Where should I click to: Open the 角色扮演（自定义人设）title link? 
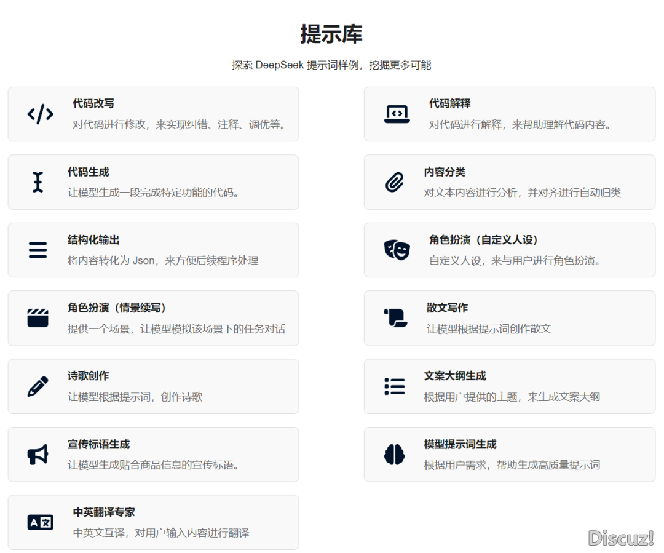tap(483, 240)
